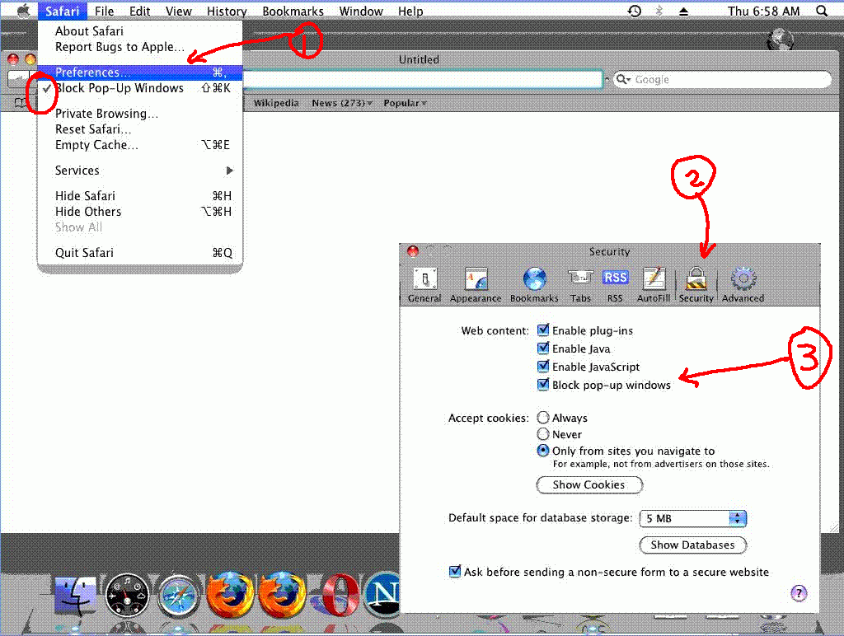
Task: Close the Security preferences window
Action: tap(413, 250)
